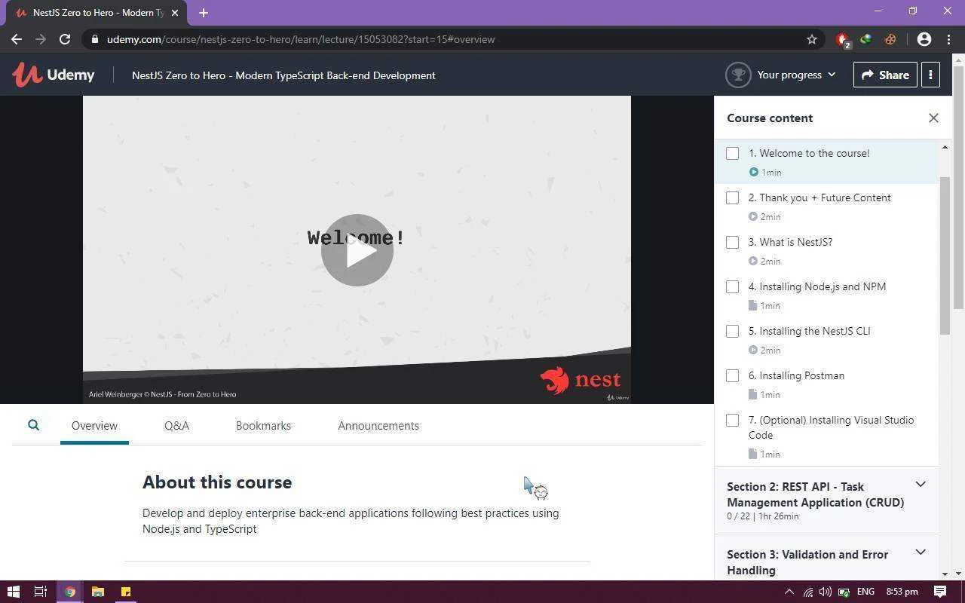Click the volume icon in system tray
Viewport: 965px width, 603px height.
coord(826,592)
